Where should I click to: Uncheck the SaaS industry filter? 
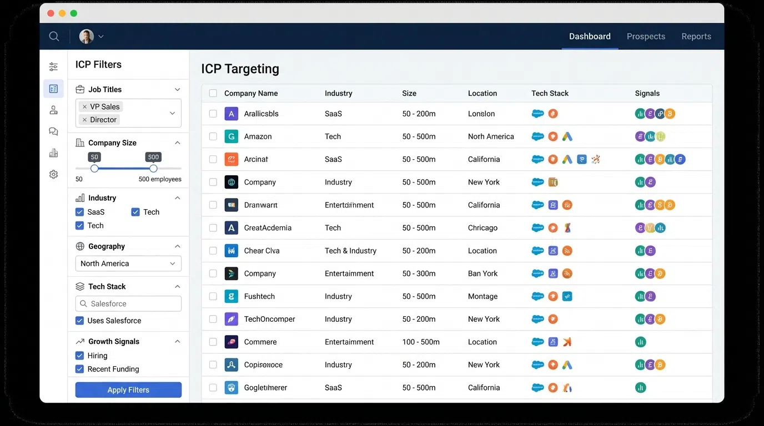(x=79, y=212)
